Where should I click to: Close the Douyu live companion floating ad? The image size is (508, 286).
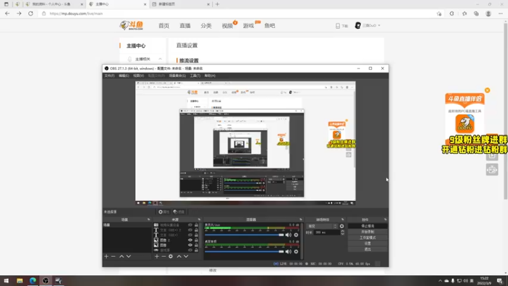click(x=487, y=90)
